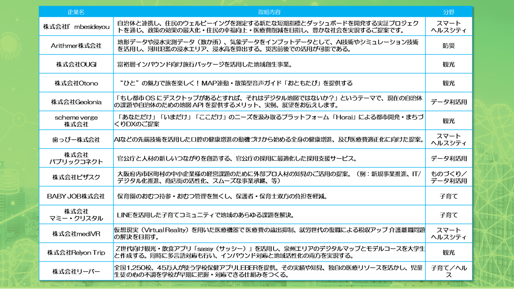Viewport: 514px width, 289px height.
Task: Click "観光" in the scheme verge row
Action: 449,121
